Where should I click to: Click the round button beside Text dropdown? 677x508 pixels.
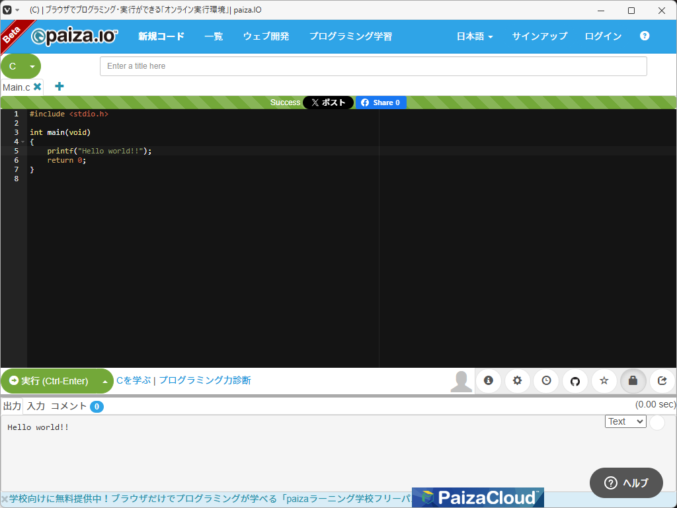point(657,422)
